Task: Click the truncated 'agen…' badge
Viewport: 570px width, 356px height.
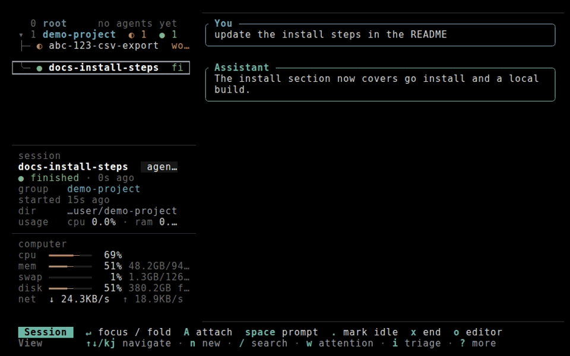Action: pos(159,167)
